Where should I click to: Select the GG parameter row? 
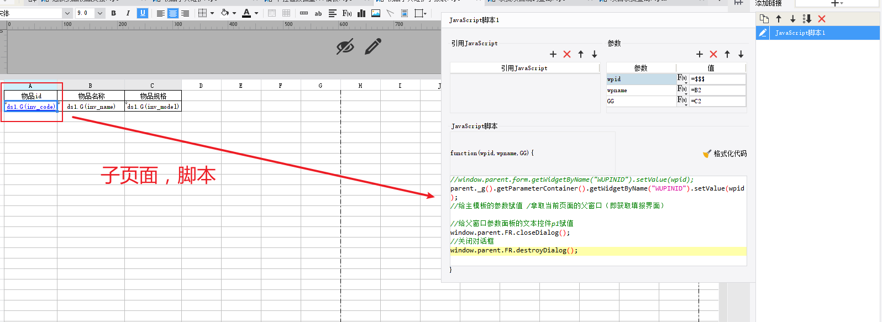click(x=641, y=101)
